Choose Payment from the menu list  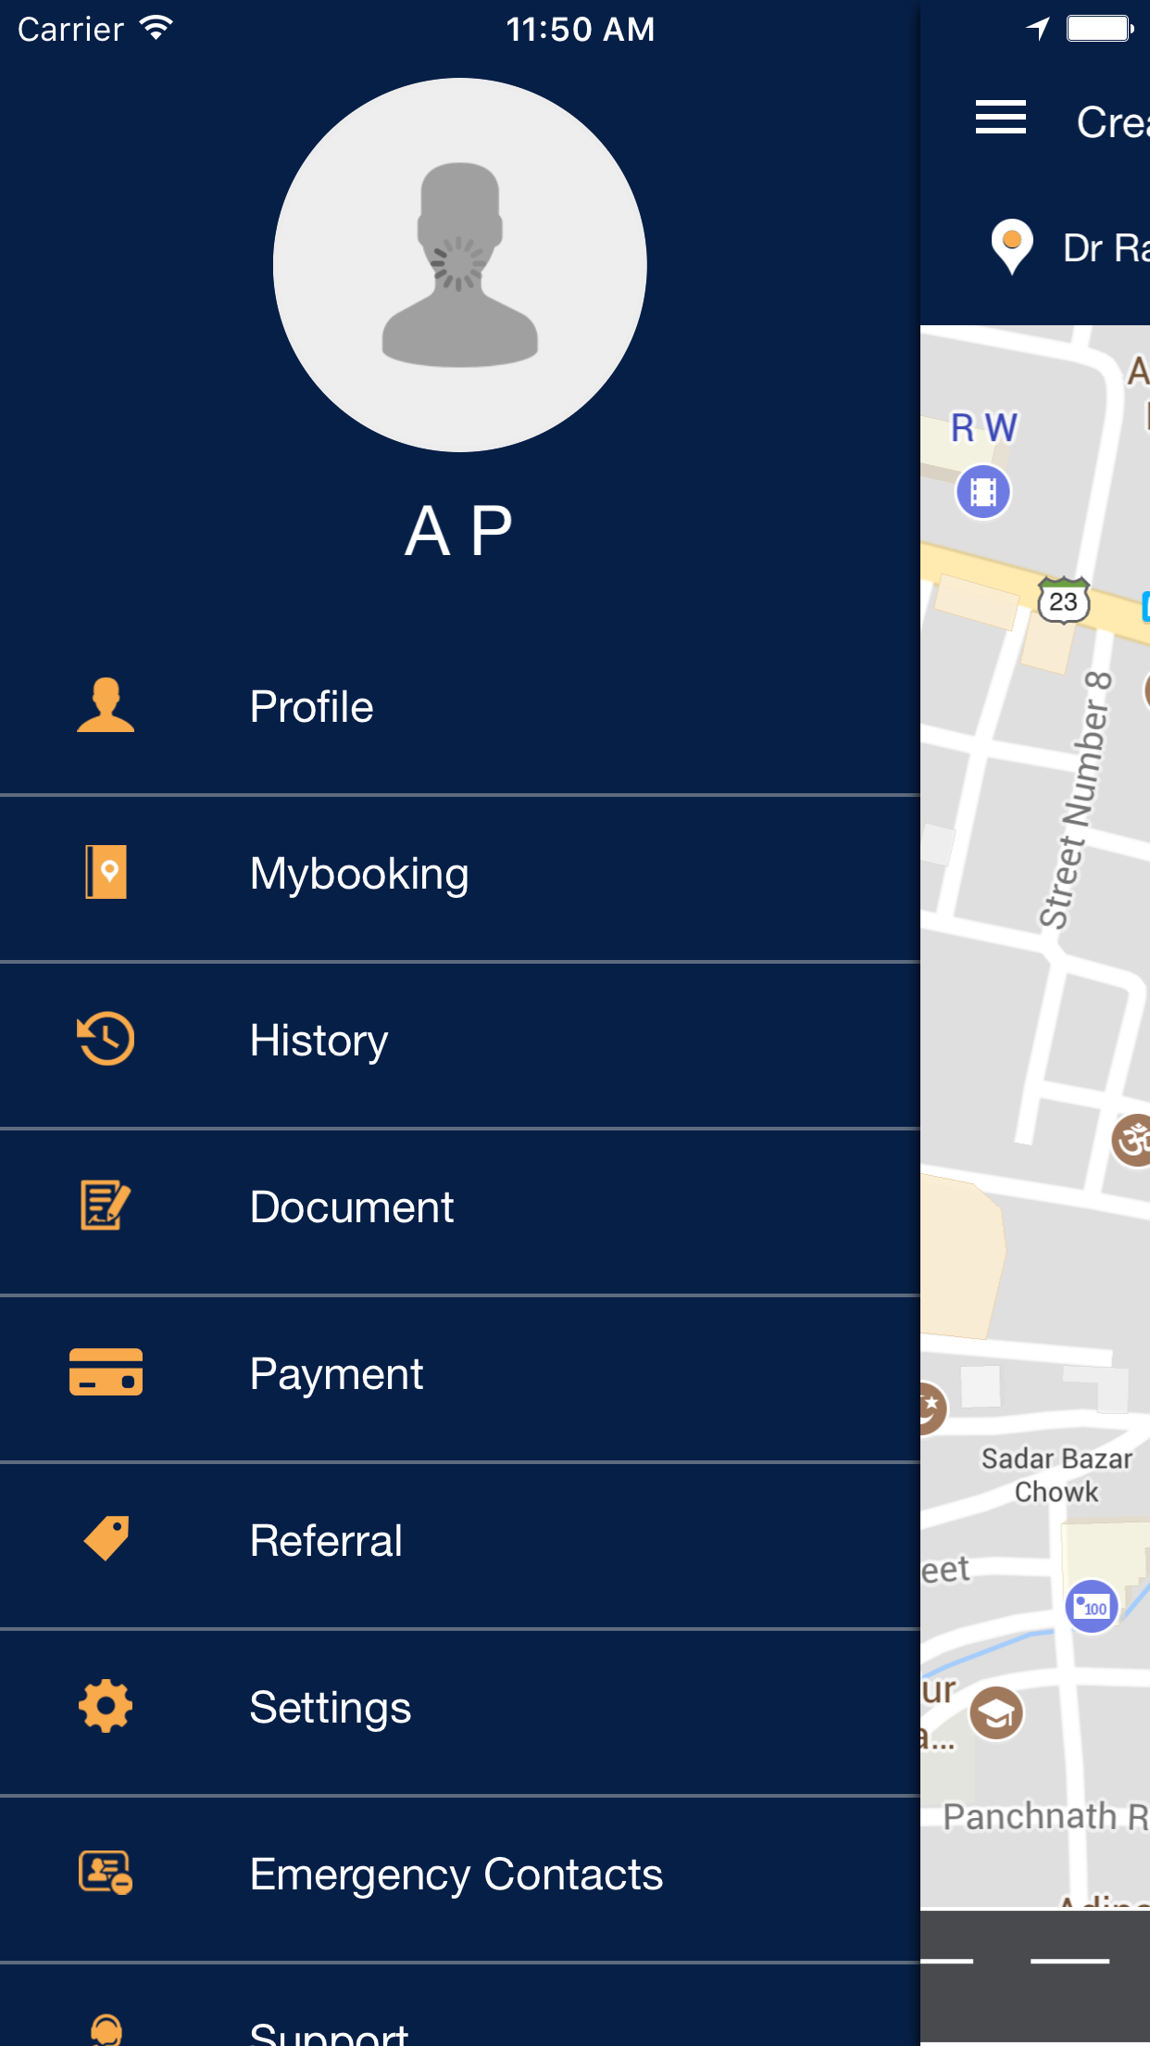336,1374
